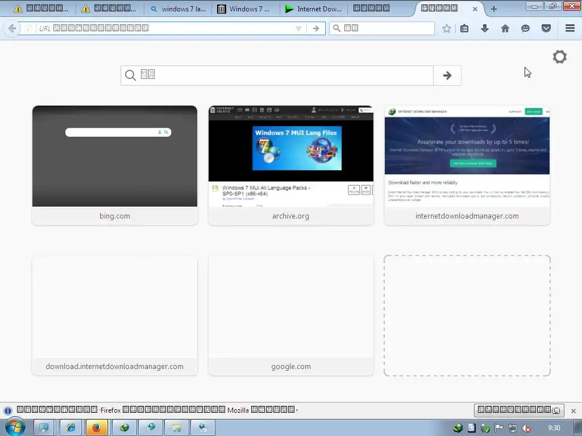The height and width of the screenshot is (436, 582).
Task: Open the URL bar history dropdown
Action: (298, 28)
